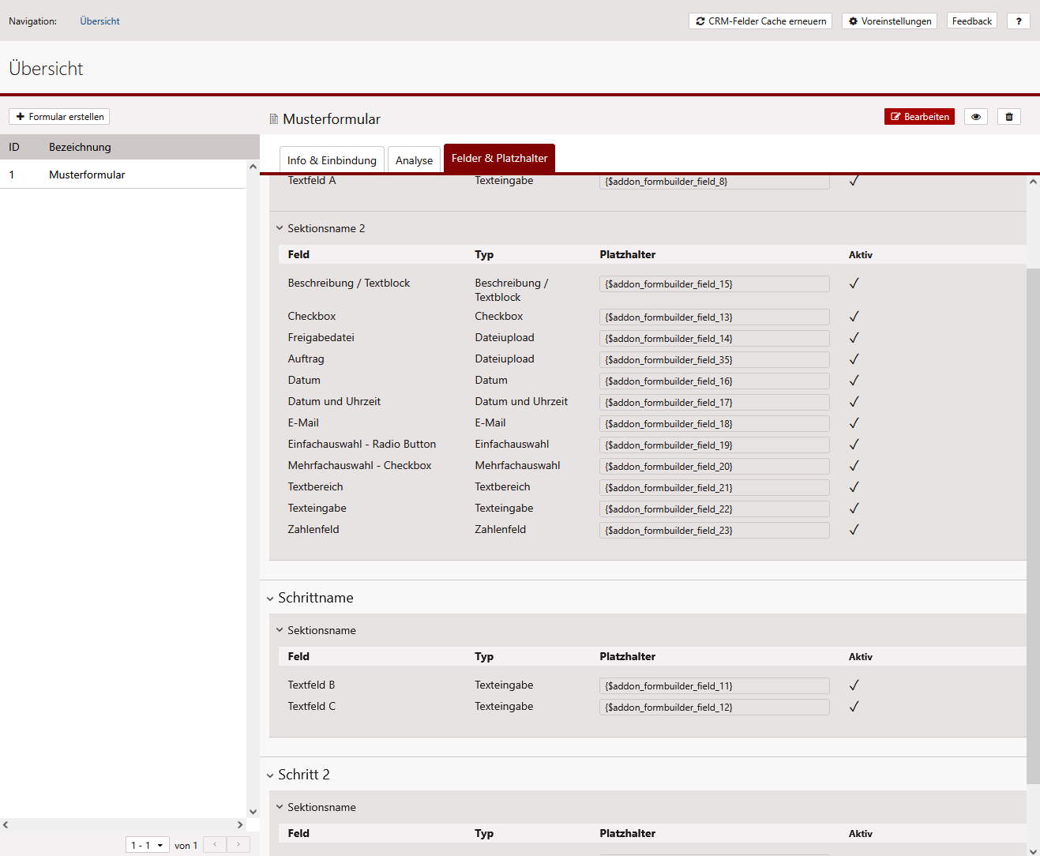Switch to the Analyse tab
The image size is (1040, 856).
point(414,160)
